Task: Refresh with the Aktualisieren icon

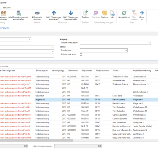Action: tap(124, 13)
